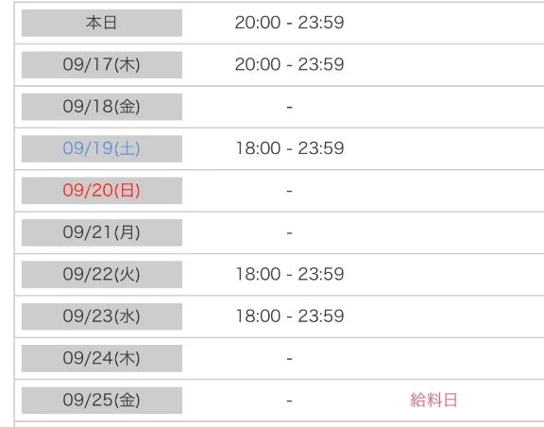Select the 09/21(月) date label
The width and height of the screenshot is (544, 427).
click(x=102, y=232)
